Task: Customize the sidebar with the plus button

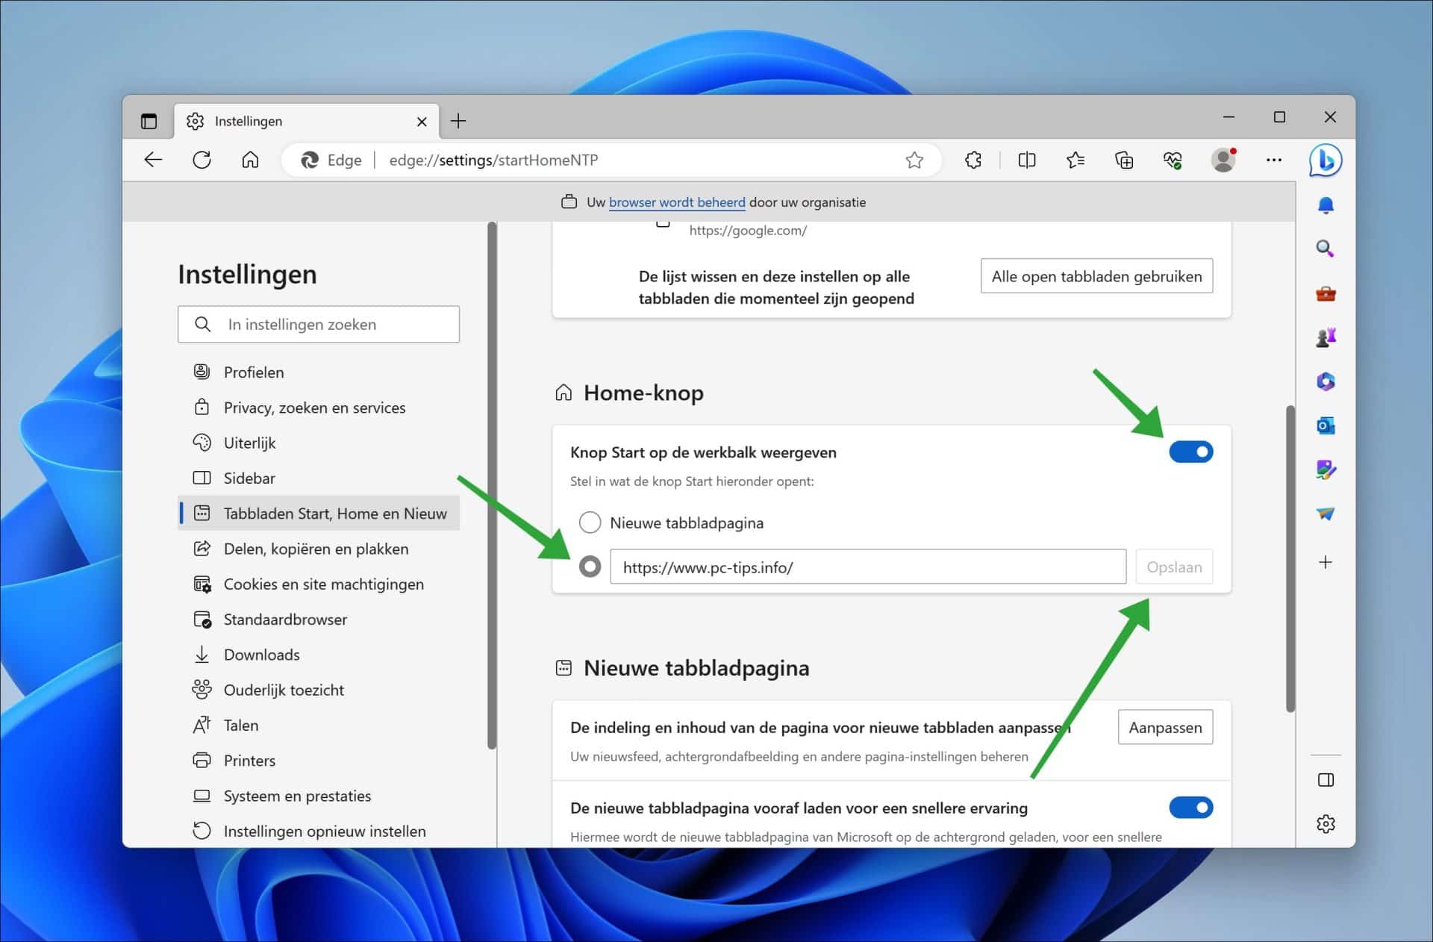Action: point(1326,562)
